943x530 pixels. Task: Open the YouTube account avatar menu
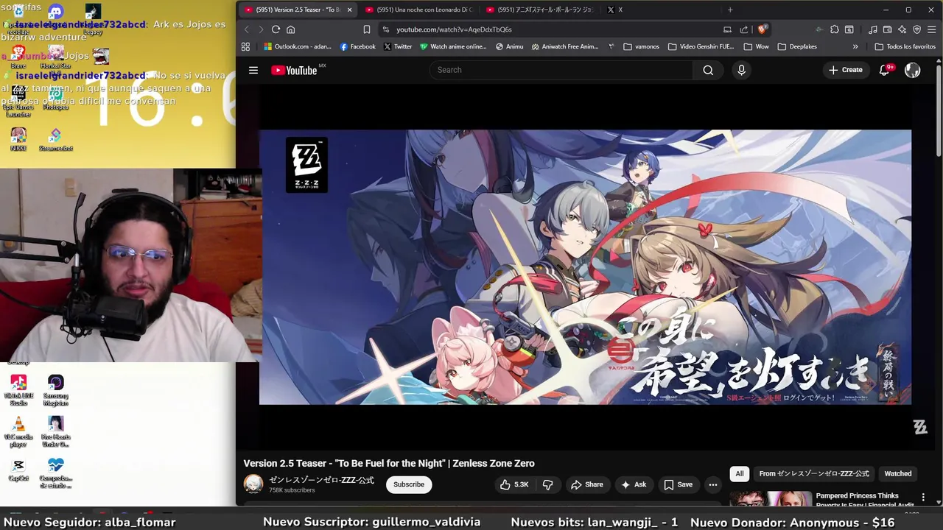(912, 70)
